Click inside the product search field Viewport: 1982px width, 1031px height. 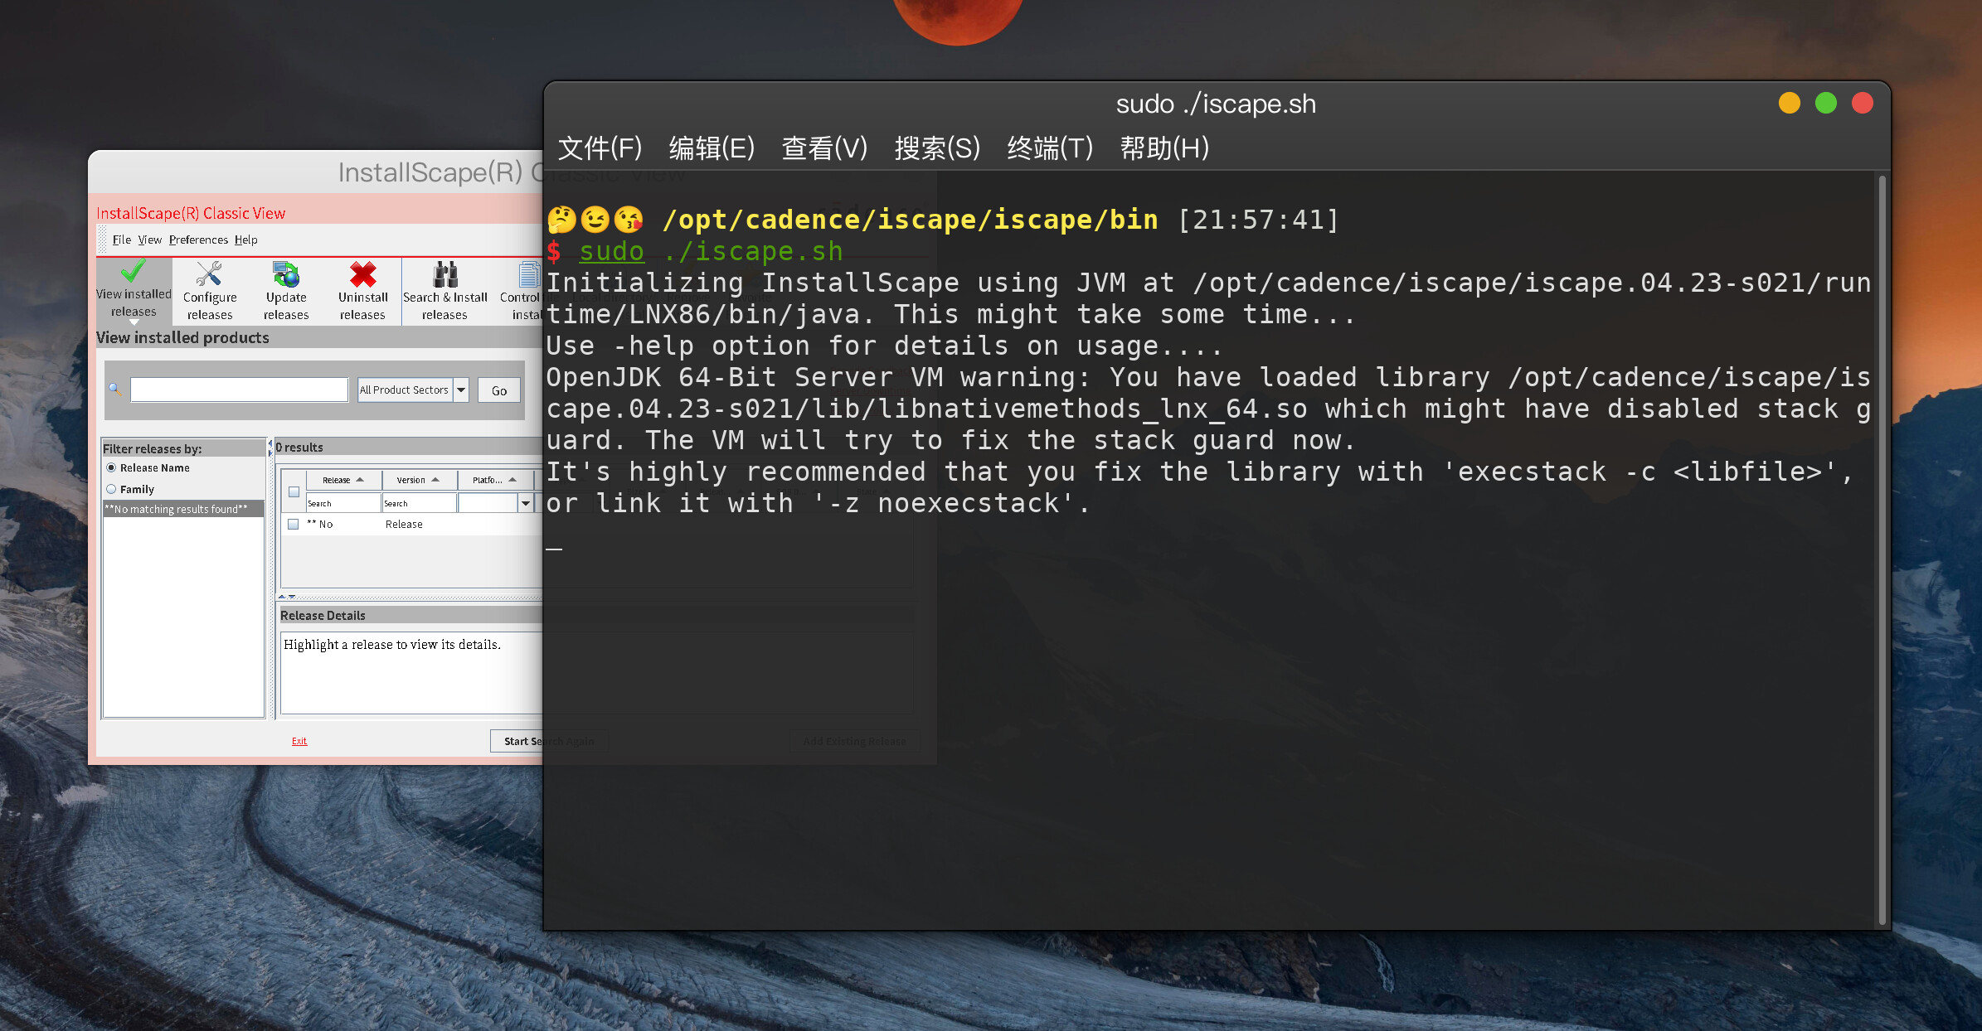pos(238,390)
